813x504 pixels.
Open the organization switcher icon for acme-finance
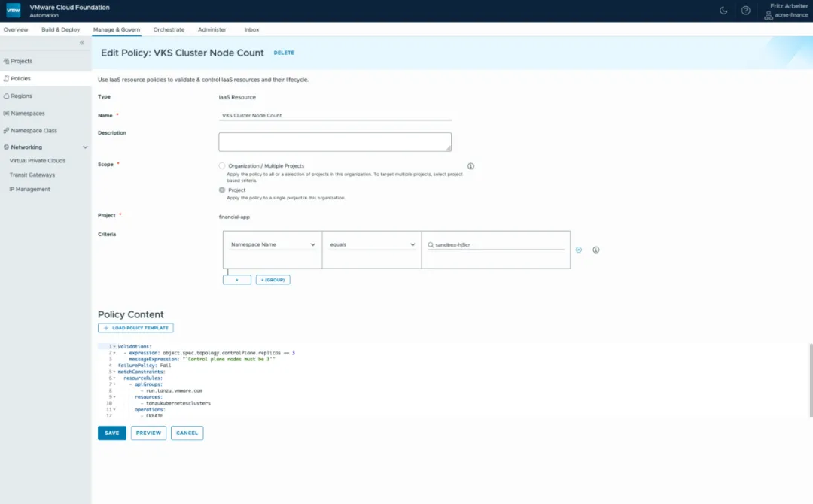769,16
